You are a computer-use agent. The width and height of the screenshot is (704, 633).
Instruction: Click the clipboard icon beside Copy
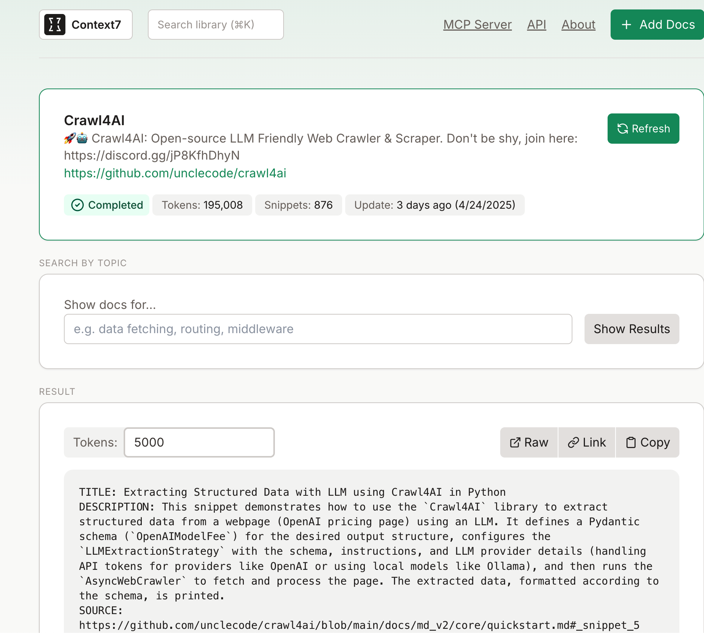pos(631,442)
